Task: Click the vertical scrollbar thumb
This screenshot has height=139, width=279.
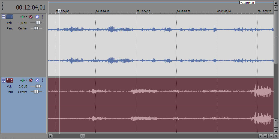Action: coord(276,37)
